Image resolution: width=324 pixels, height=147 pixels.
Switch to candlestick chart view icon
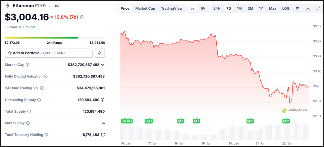tap(203, 9)
